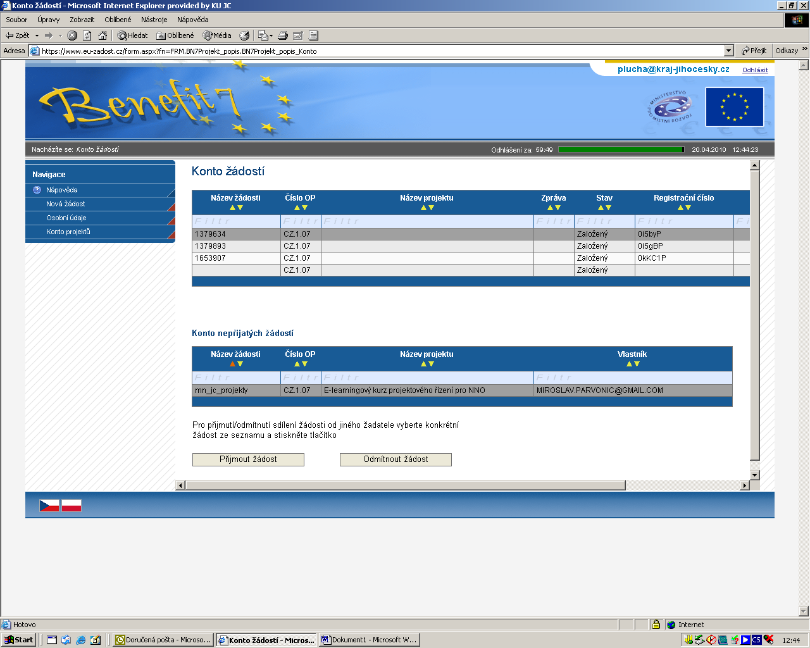Image resolution: width=810 pixels, height=648 pixels.
Task: Select row 1379634 in requests table
Action: 471,234
